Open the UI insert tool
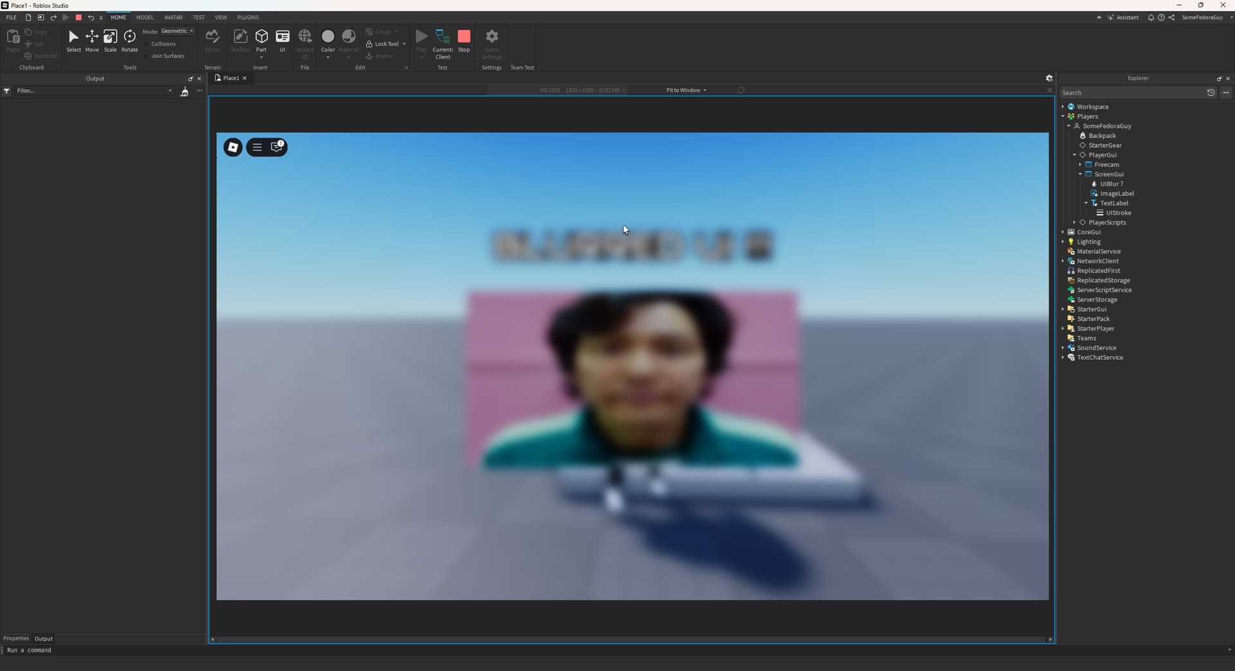This screenshot has width=1235, height=671. (282, 41)
